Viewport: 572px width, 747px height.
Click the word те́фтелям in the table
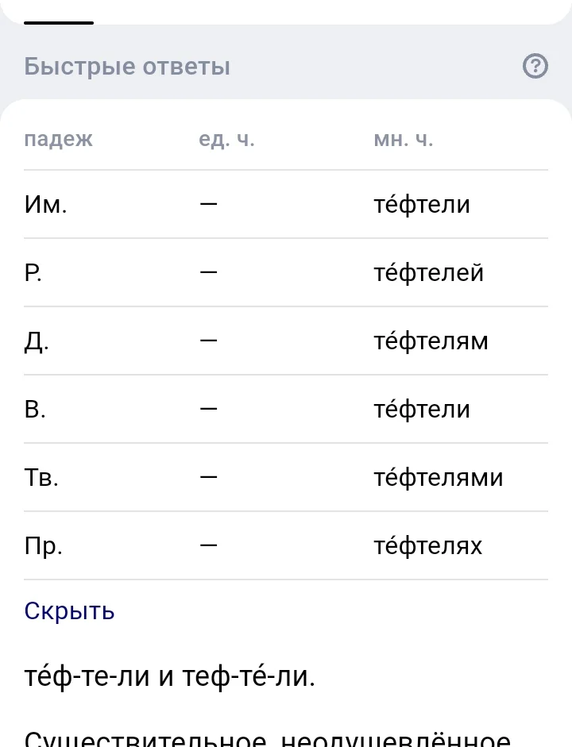coord(431,341)
